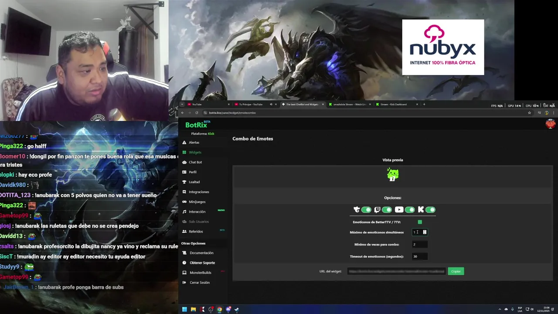558x314 pixels.
Task: Click the Interacción music note icon
Action: 184,212
